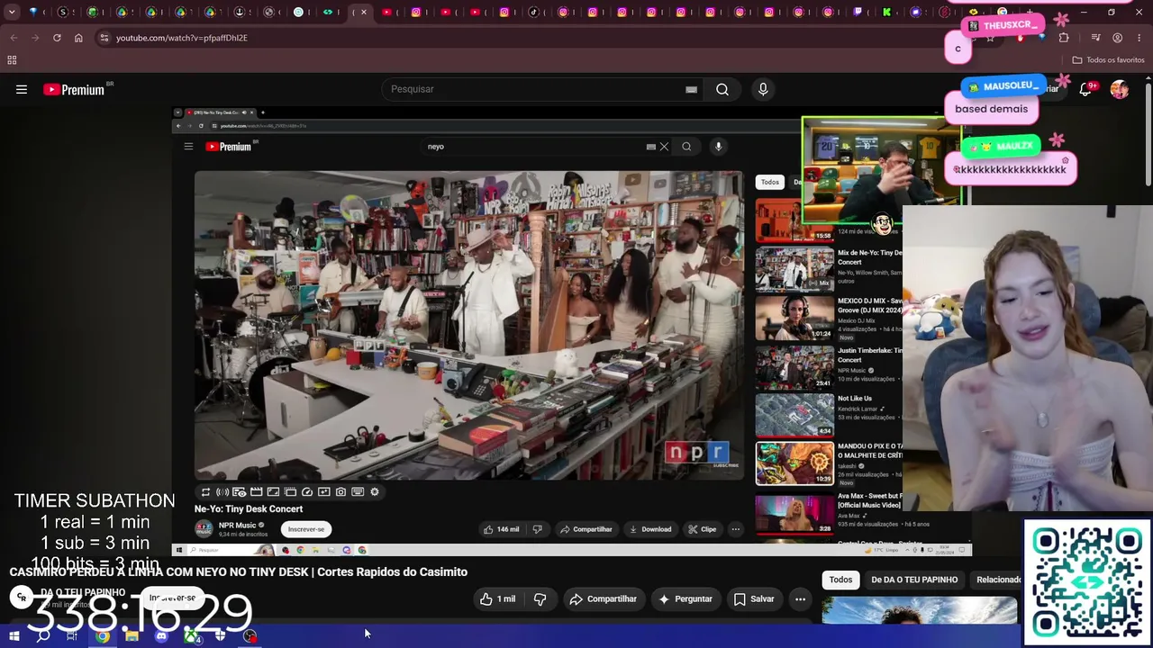Click the main video player to pause
This screenshot has height=648, width=1153.
(572, 330)
